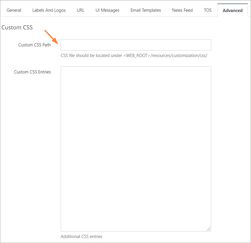Click the Custom CSS section heading

click(x=17, y=27)
